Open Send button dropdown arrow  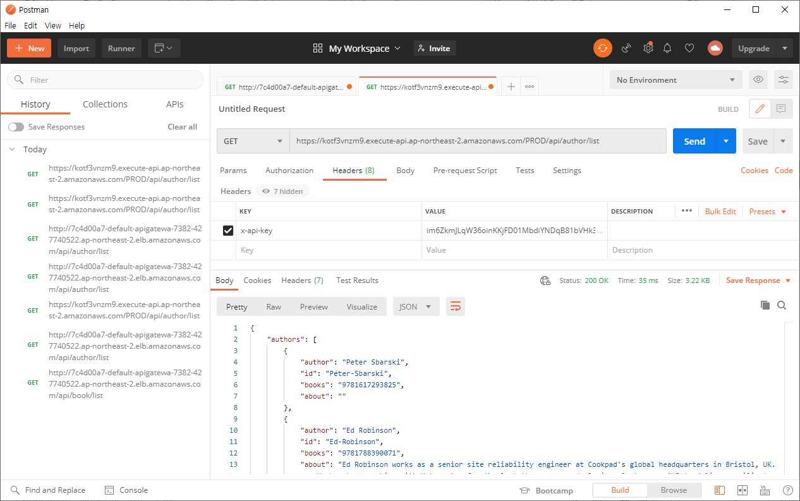click(x=726, y=141)
